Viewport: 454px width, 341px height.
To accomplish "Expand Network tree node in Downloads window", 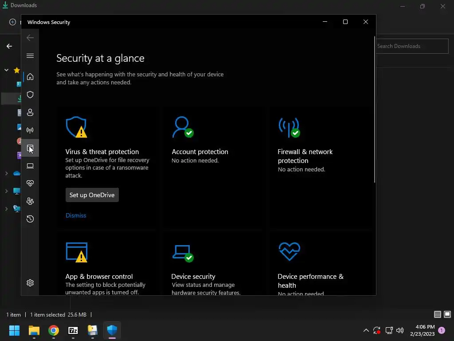I will pos(6,209).
